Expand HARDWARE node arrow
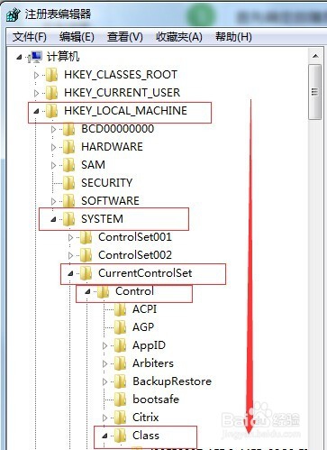The image size is (327, 450). click(53, 147)
